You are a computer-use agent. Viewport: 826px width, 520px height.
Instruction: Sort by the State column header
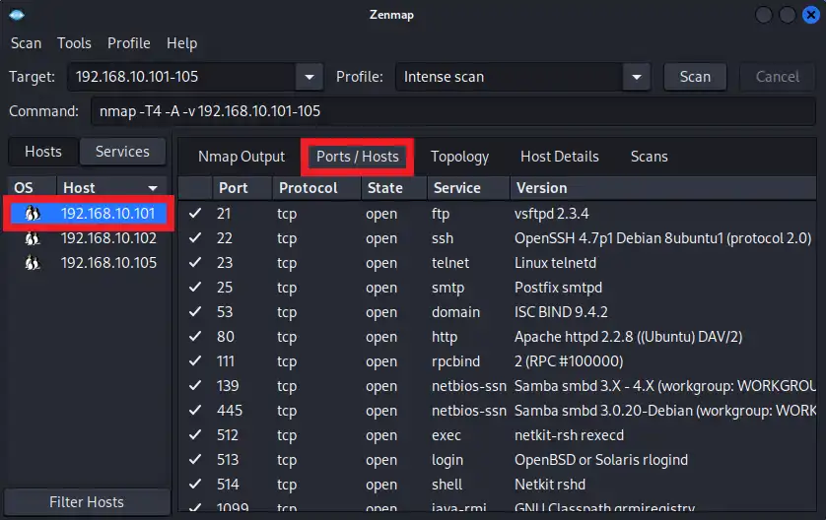[x=393, y=188]
